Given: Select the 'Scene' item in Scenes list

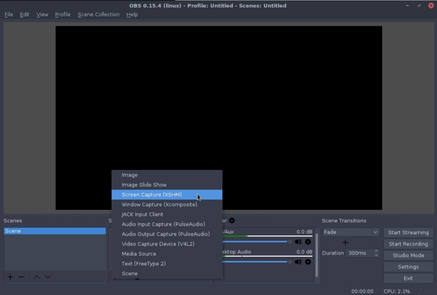Looking at the screenshot, I should tap(55, 231).
